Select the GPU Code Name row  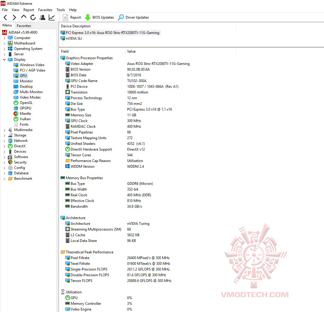pos(106,81)
